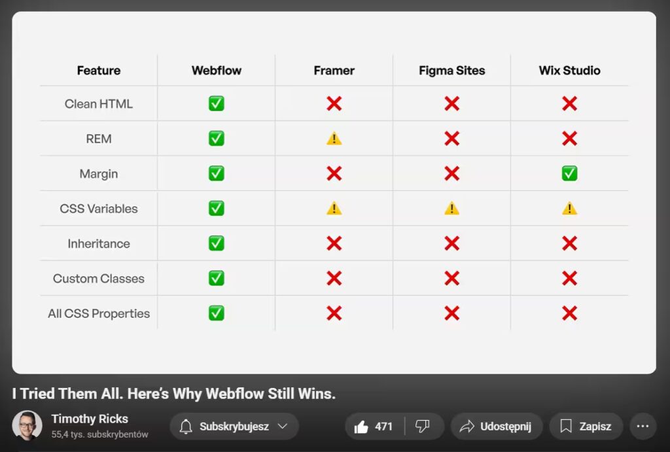Expand more options with the three-dot menu
This screenshot has width=670, height=452.
(643, 426)
